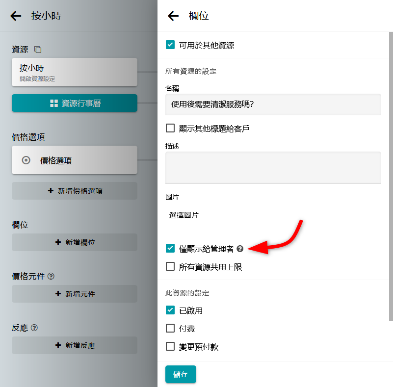The height and width of the screenshot is (387, 393).
Task: Open the 資源行事曆 calendar button
Action: pyautogui.click(x=74, y=103)
